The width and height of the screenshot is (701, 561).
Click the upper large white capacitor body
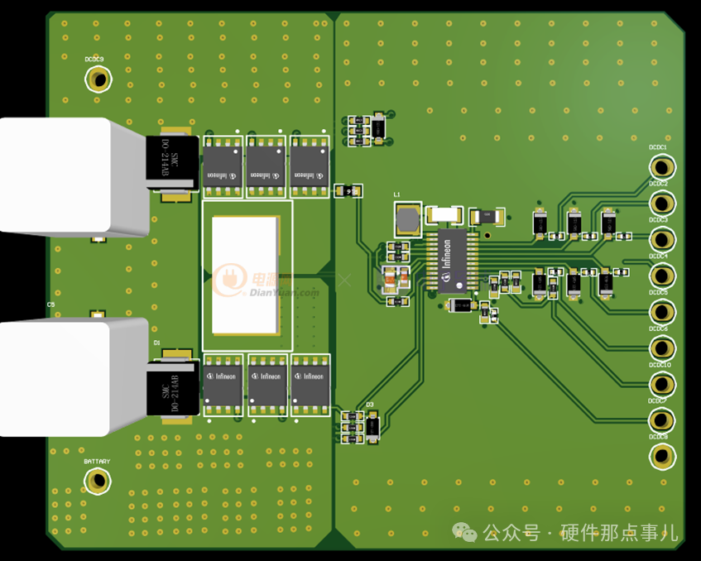point(55,175)
